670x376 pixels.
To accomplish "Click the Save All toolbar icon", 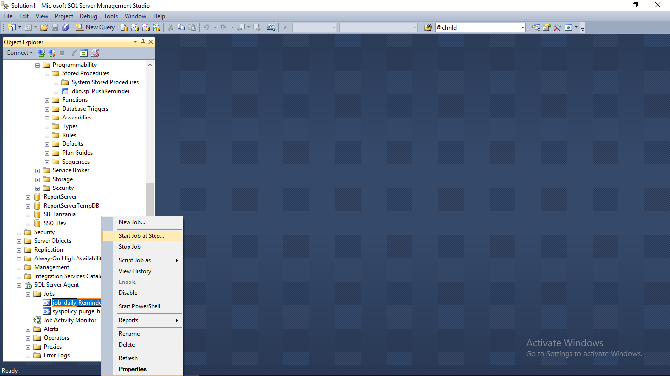I will point(66,27).
